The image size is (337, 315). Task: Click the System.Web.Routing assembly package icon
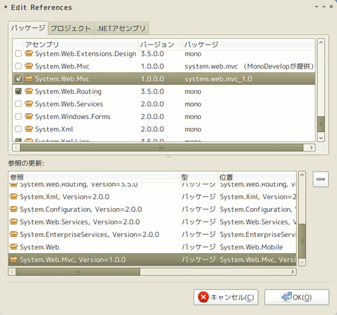[x=29, y=92]
